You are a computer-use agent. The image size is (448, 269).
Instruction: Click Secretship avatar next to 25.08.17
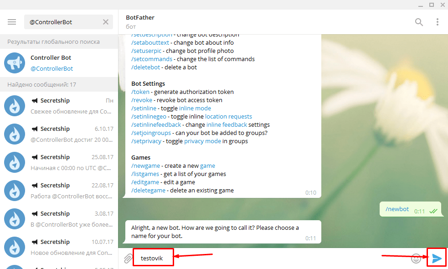pyautogui.click(x=15, y=162)
